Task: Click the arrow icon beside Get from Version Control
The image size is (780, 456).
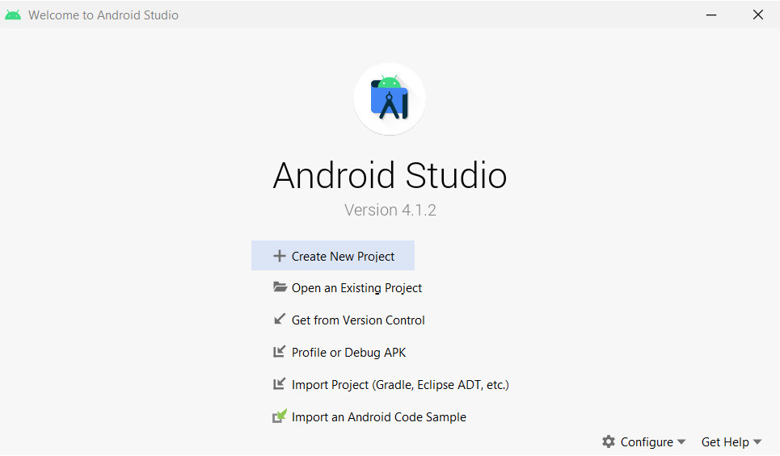Action: pyautogui.click(x=280, y=319)
